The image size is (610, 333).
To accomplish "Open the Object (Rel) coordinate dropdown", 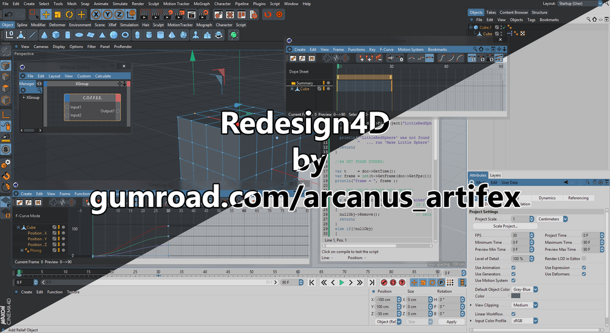I will (388, 321).
